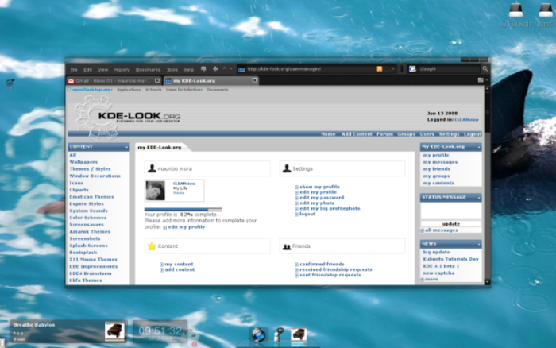Click the star icon beside Content heading

pyautogui.click(x=152, y=246)
